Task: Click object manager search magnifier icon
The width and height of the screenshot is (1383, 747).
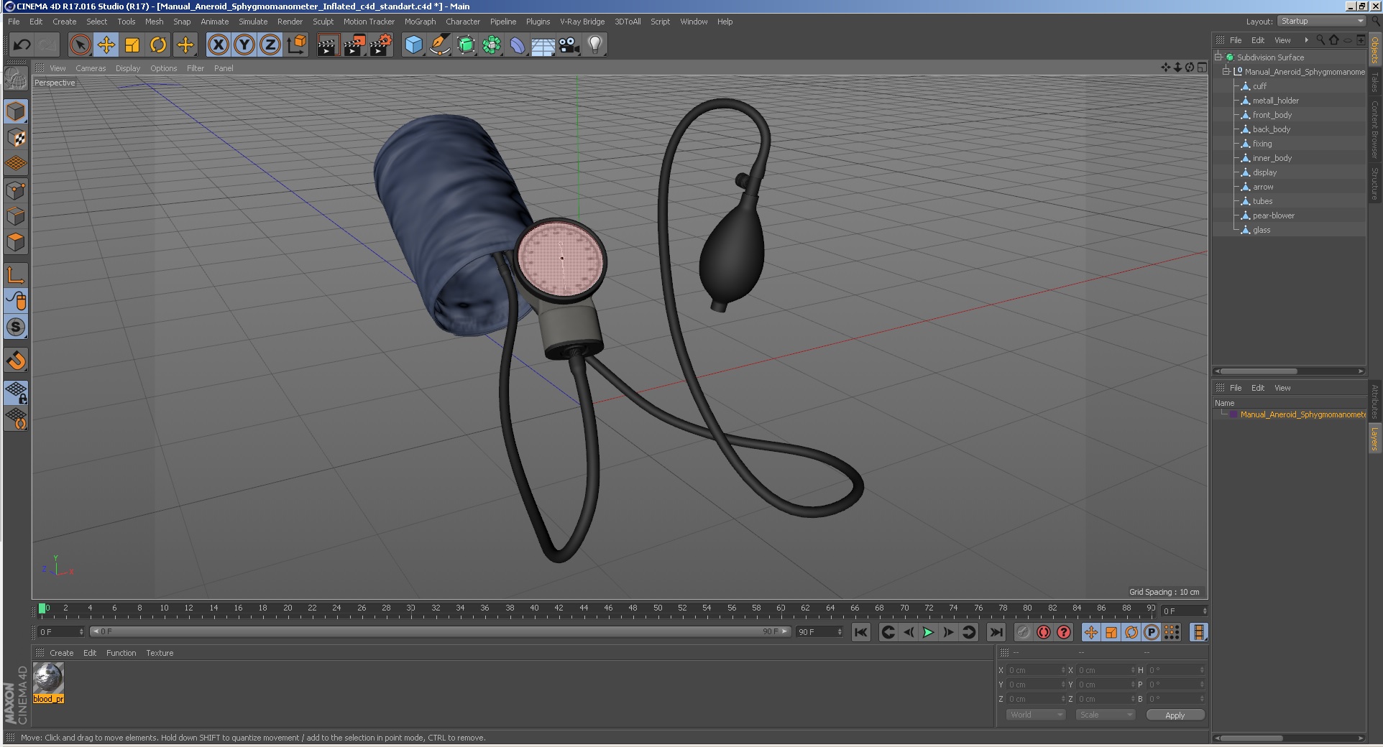Action: click(x=1320, y=40)
